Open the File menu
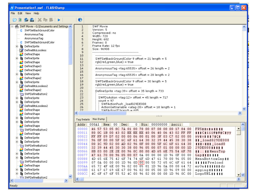The height and width of the screenshot is (192, 257). click(x=13, y=13)
